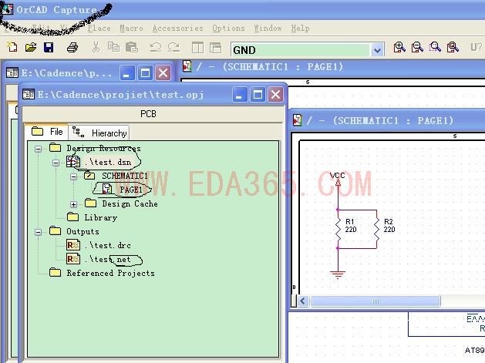Viewport: 485px width, 363px height.
Task: Open the Window menu
Action: [x=268, y=29]
